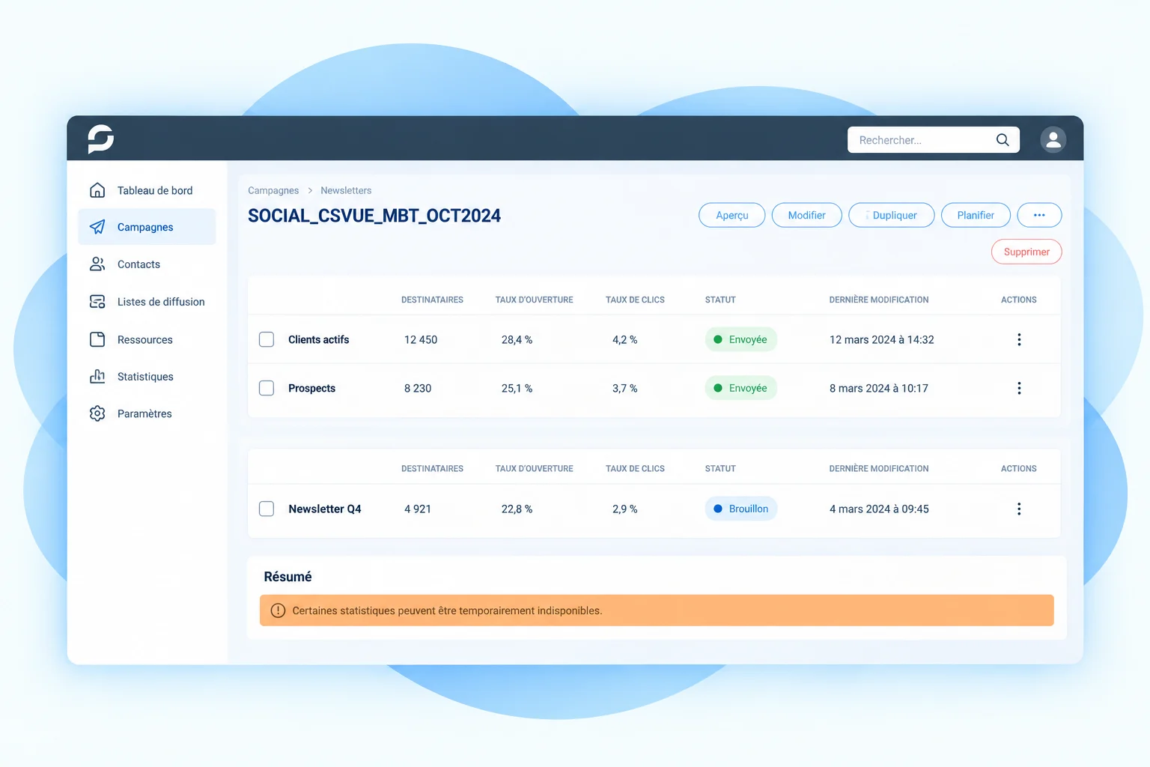Click the app logo in the header
Image resolution: width=1150 pixels, height=767 pixels.
pos(101,139)
